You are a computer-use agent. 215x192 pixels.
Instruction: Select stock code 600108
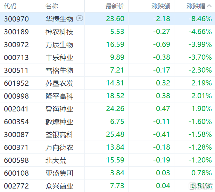coord(16,173)
